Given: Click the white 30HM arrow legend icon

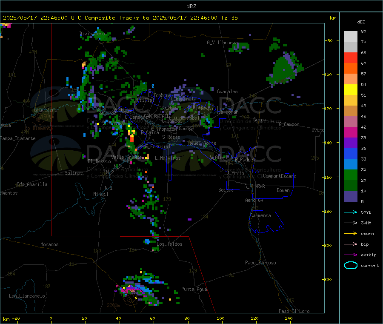Looking at the screenshot, I should 351,223.
